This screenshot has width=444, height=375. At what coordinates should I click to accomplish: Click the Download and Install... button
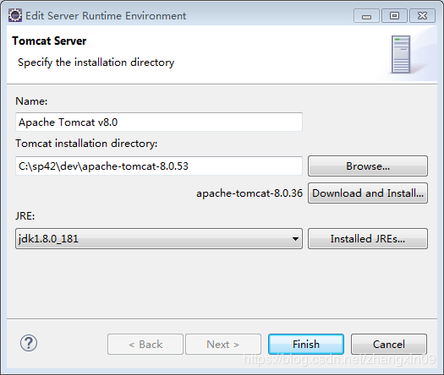click(368, 193)
